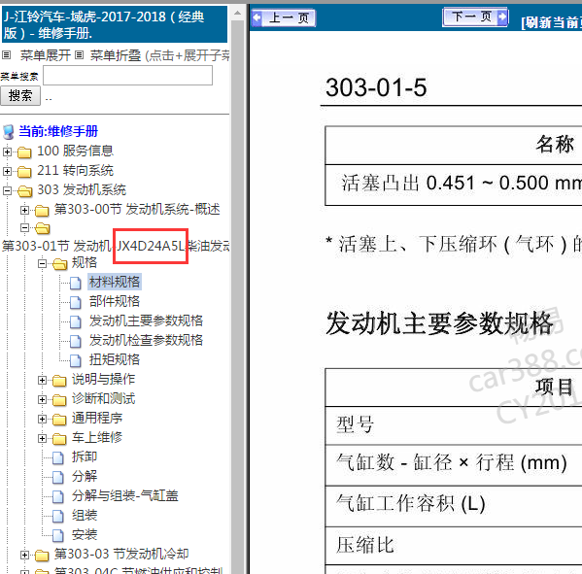The image size is (582, 574).
Task: Click the 气缸工作容积 (L) table cell
Action: [x=454, y=505]
